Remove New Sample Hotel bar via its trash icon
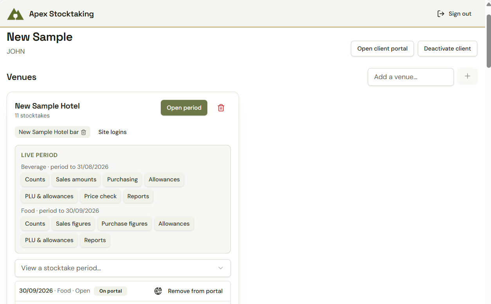The image size is (491, 304). coord(83,132)
